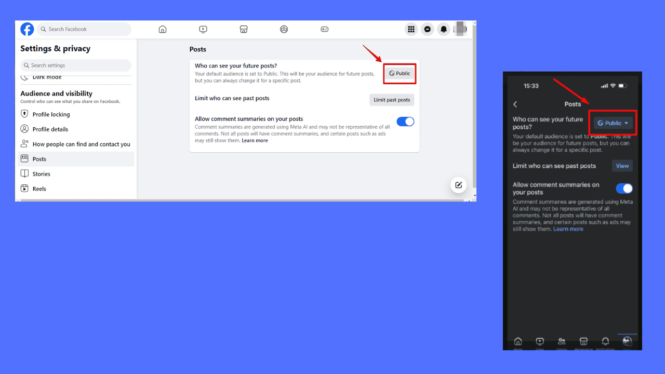The image size is (665, 374).
Task: Select Posts in the settings sidebar
Action: click(76, 159)
